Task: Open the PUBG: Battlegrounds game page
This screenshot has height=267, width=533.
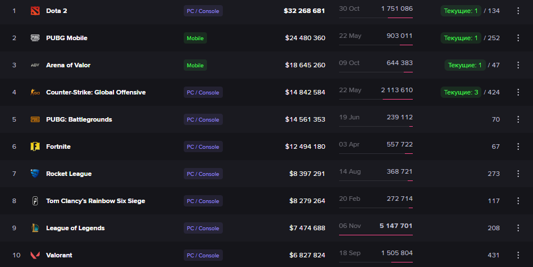Action: click(79, 119)
